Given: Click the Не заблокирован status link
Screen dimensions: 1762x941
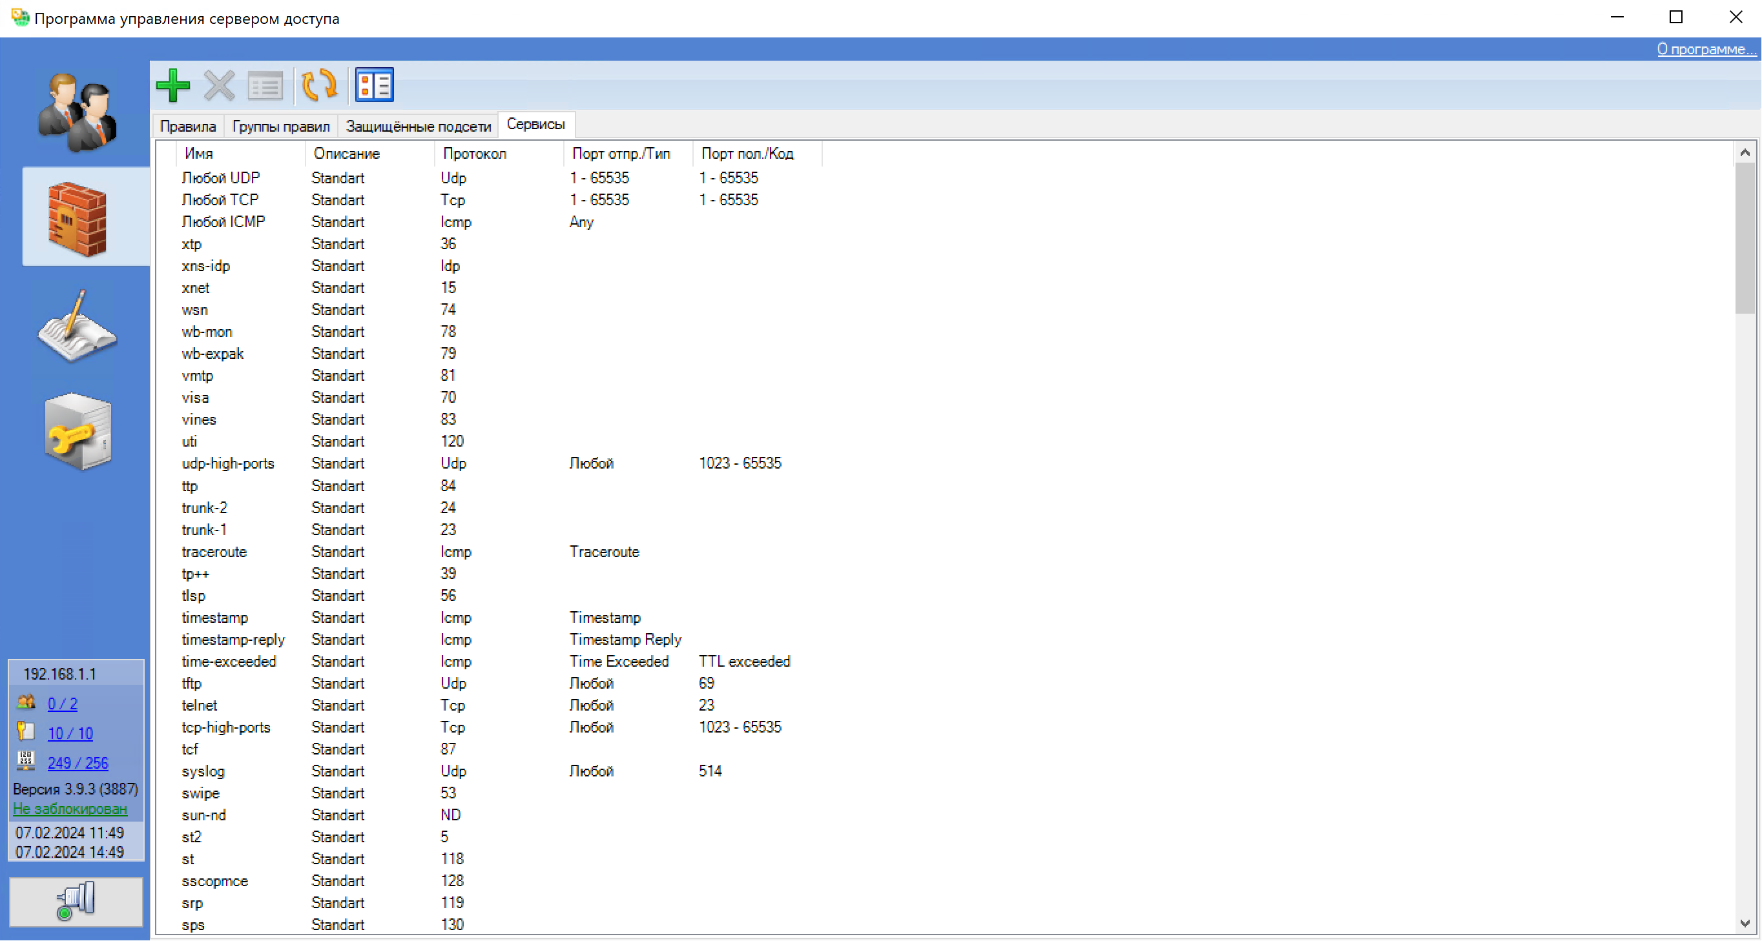Looking at the screenshot, I should click(70, 809).
